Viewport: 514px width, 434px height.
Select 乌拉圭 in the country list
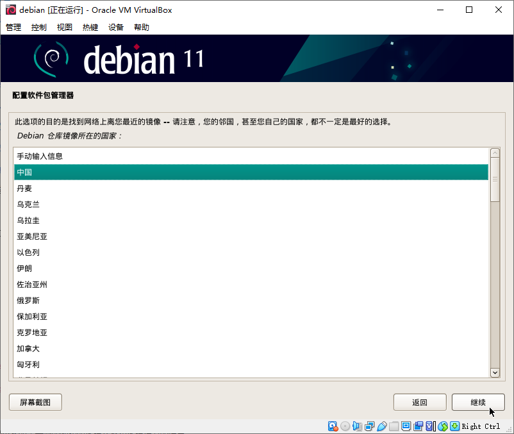[x=251, y=221]
